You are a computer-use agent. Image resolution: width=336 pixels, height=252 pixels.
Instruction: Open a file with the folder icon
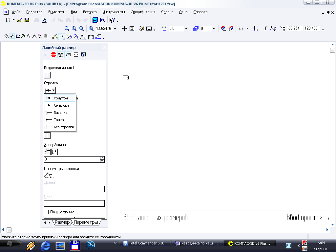(x=19, y=20)
